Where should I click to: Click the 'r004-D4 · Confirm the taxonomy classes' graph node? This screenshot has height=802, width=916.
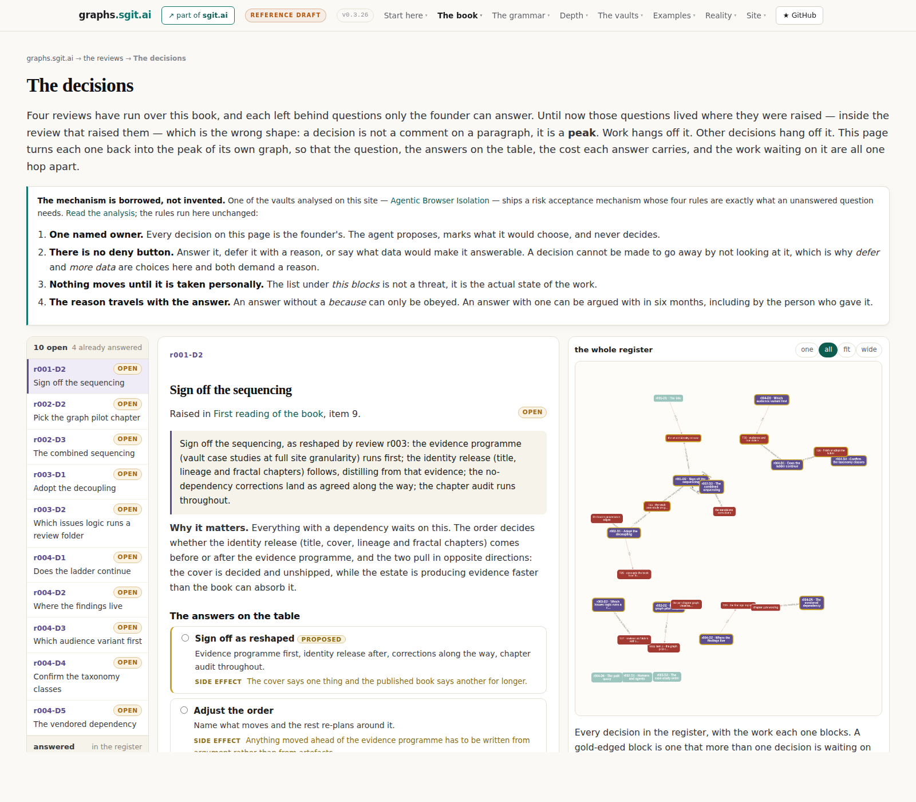(848, 461)
